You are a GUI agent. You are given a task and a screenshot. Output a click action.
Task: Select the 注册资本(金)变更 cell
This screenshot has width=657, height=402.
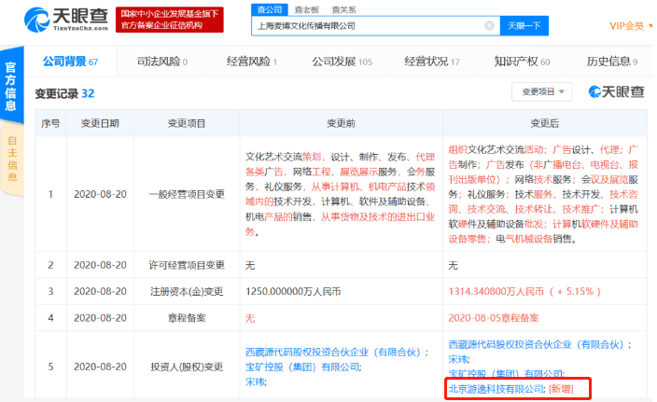tap(187, 291)
